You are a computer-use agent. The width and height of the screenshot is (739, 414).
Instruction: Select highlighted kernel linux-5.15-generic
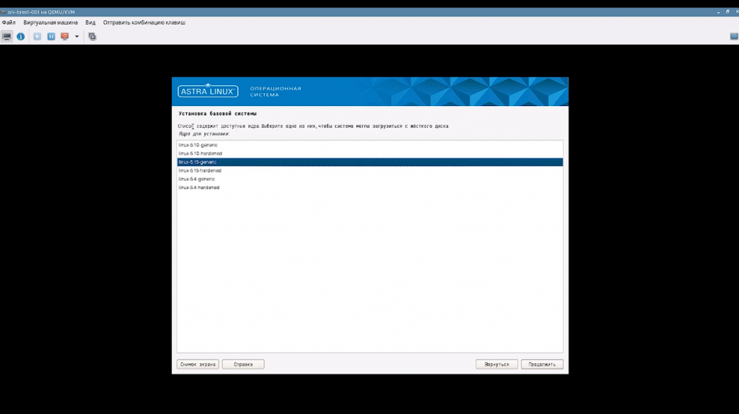pos(370,162)
